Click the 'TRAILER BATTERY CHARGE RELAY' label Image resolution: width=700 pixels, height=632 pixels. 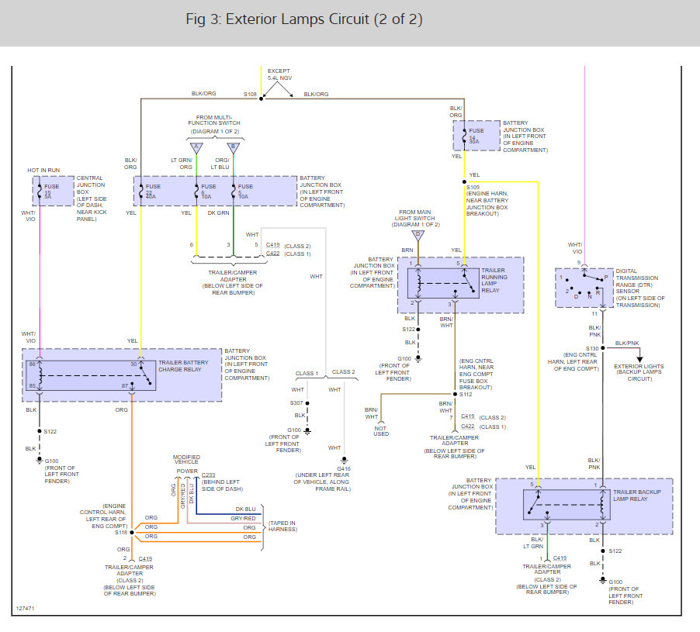183,366
